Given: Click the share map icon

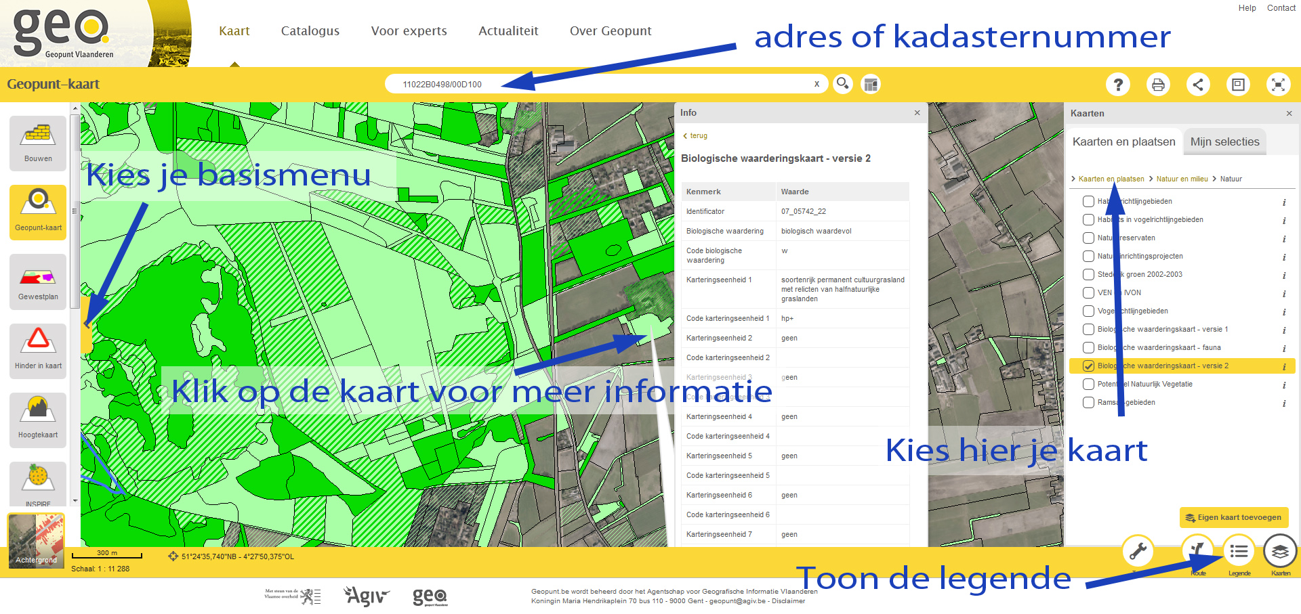Looking at the screenshot, I should [x=1198, y=85].
